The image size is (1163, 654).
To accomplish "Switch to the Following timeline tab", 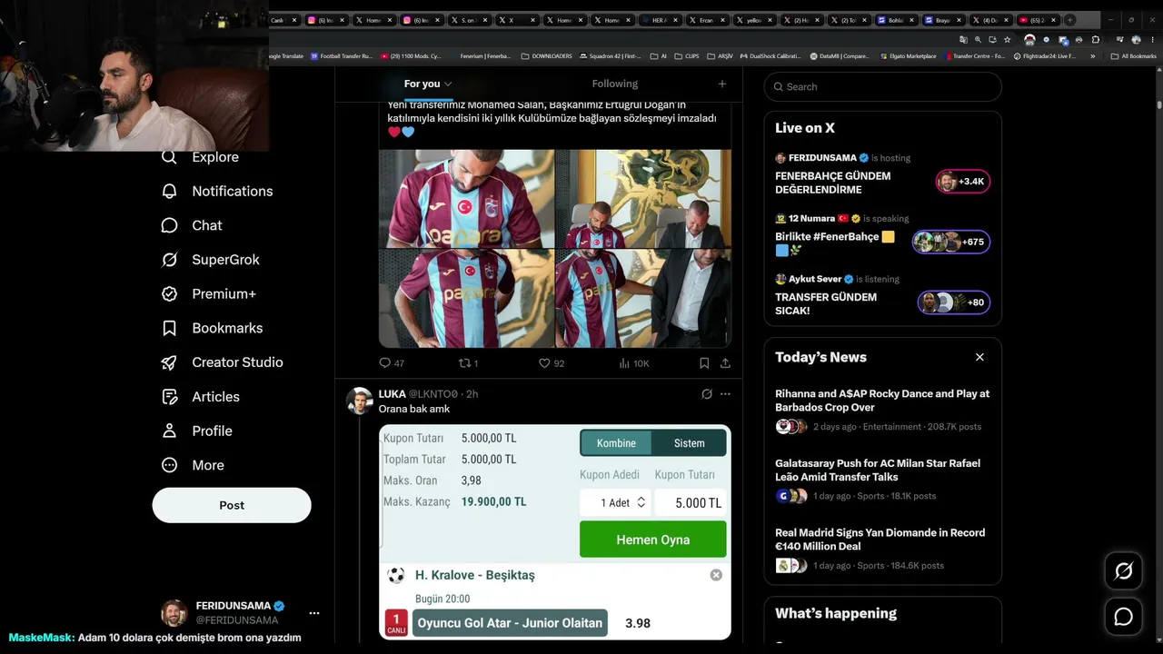I will pyautogui.click(x=615, y=84).
